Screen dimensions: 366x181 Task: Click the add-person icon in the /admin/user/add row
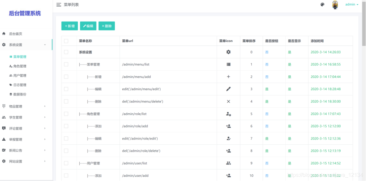[x=228, y=175]
